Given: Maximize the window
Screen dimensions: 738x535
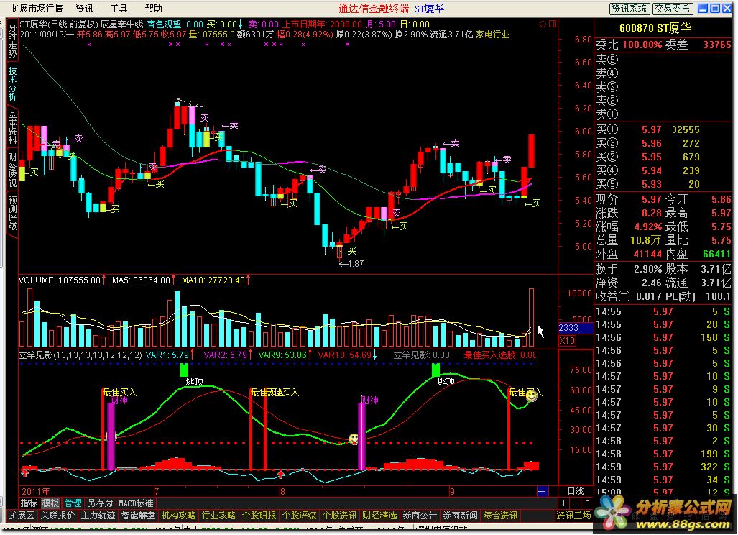Looking at the screenshot, I should [x=714, y=9].
